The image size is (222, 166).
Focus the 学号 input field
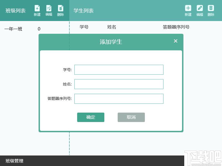[x=119, y=70]
